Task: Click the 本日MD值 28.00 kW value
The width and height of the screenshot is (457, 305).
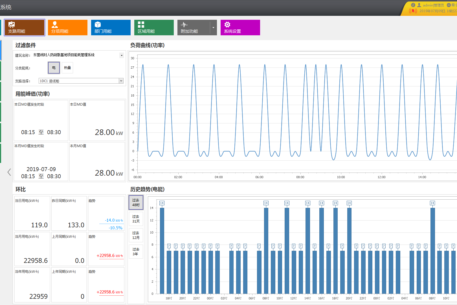Action: (x=109, y=132)
